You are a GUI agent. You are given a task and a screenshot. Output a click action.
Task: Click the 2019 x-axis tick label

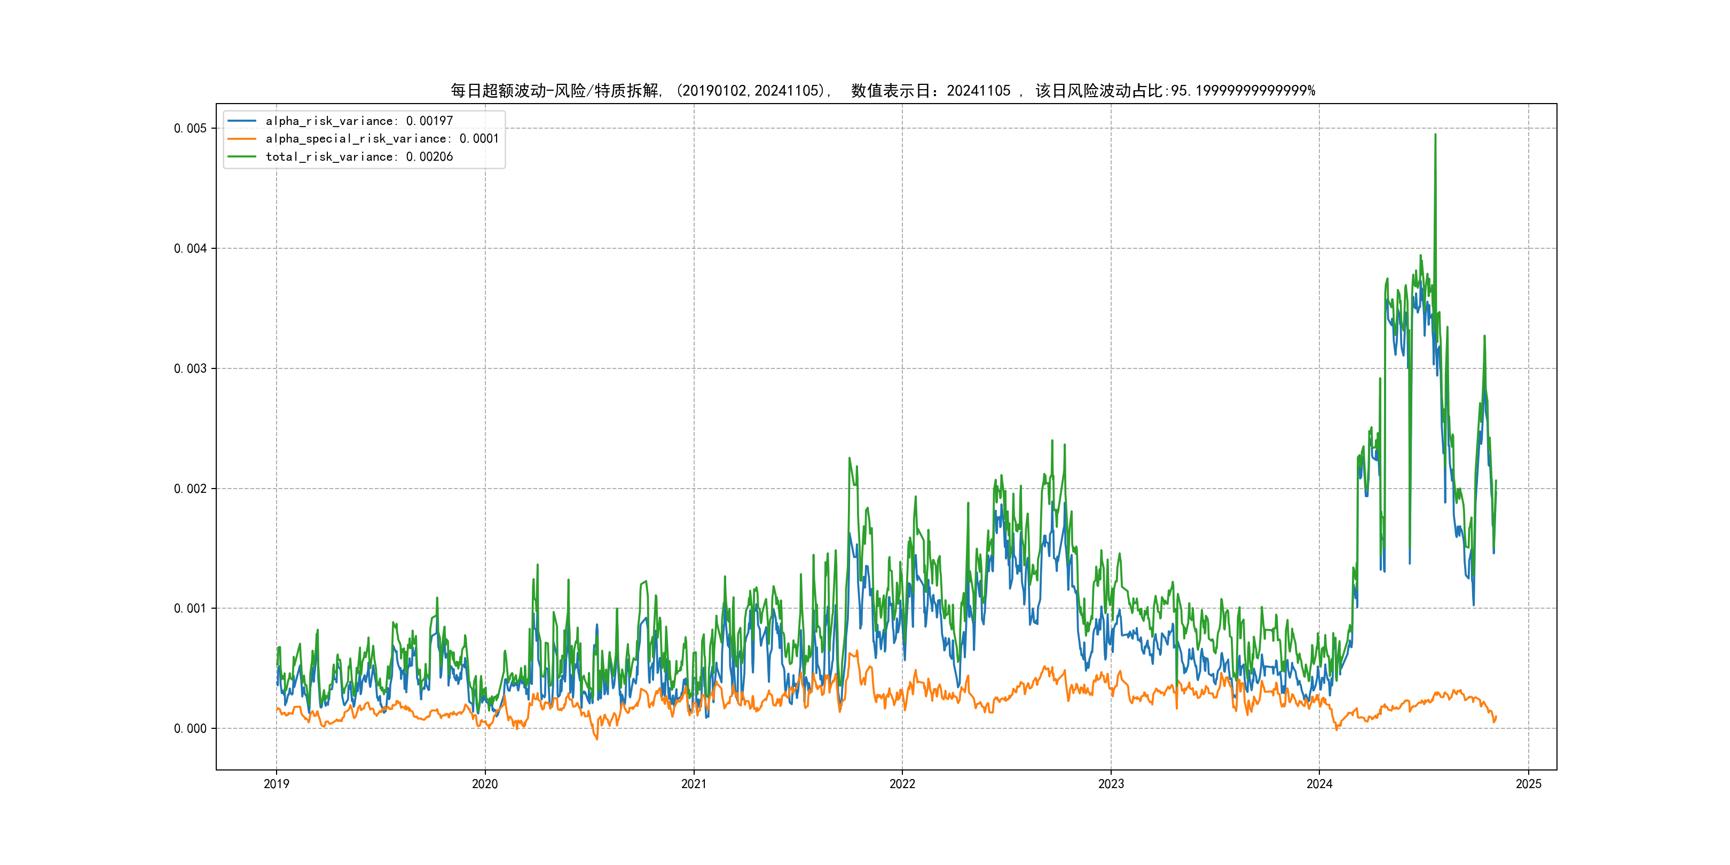click(x=276, y=784)
